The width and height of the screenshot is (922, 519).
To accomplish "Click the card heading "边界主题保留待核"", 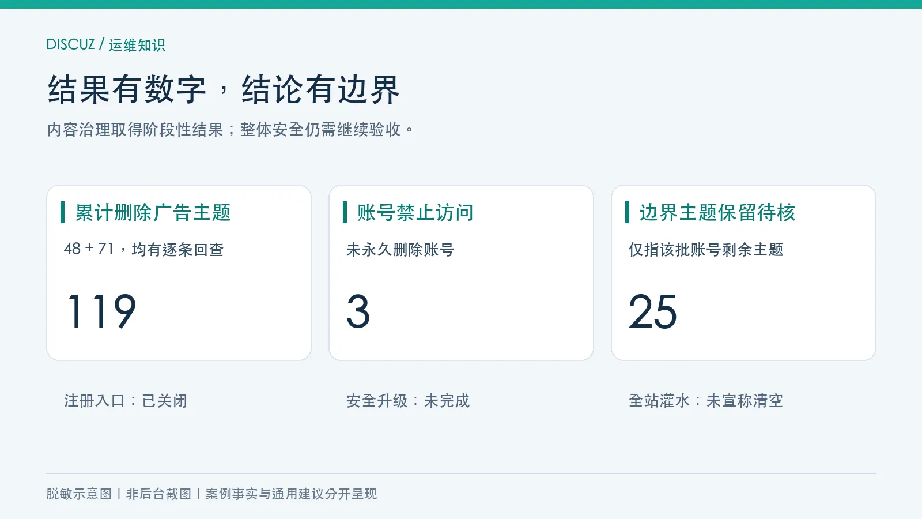I will [717, 213].
